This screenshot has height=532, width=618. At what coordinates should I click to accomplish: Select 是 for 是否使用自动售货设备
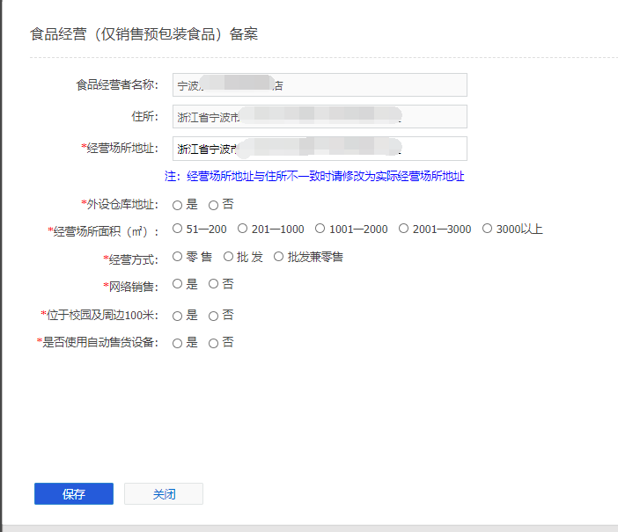[x=178, y=343]
